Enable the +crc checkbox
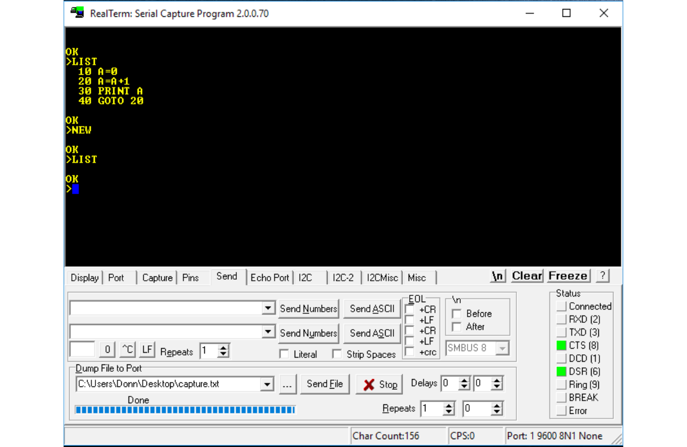This screenshot has height=447, width=687. click(x=410, y=352)
